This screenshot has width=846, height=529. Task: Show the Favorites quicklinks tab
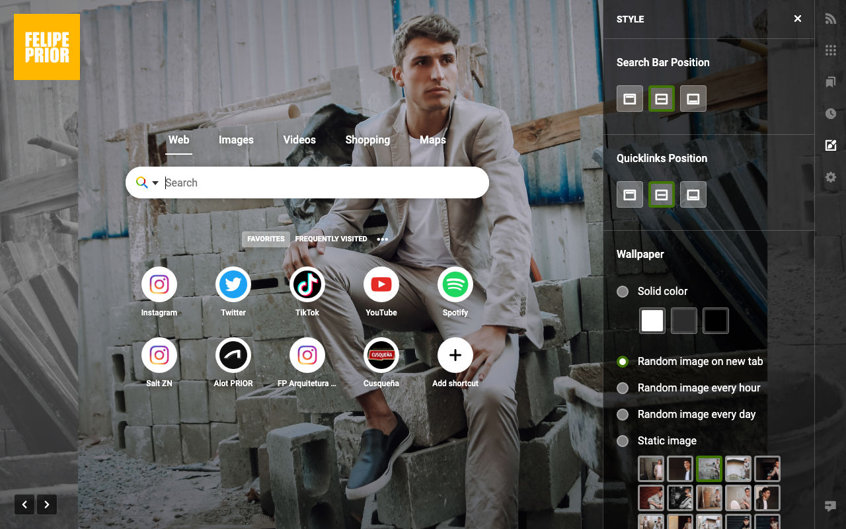(x=266, y=239)
